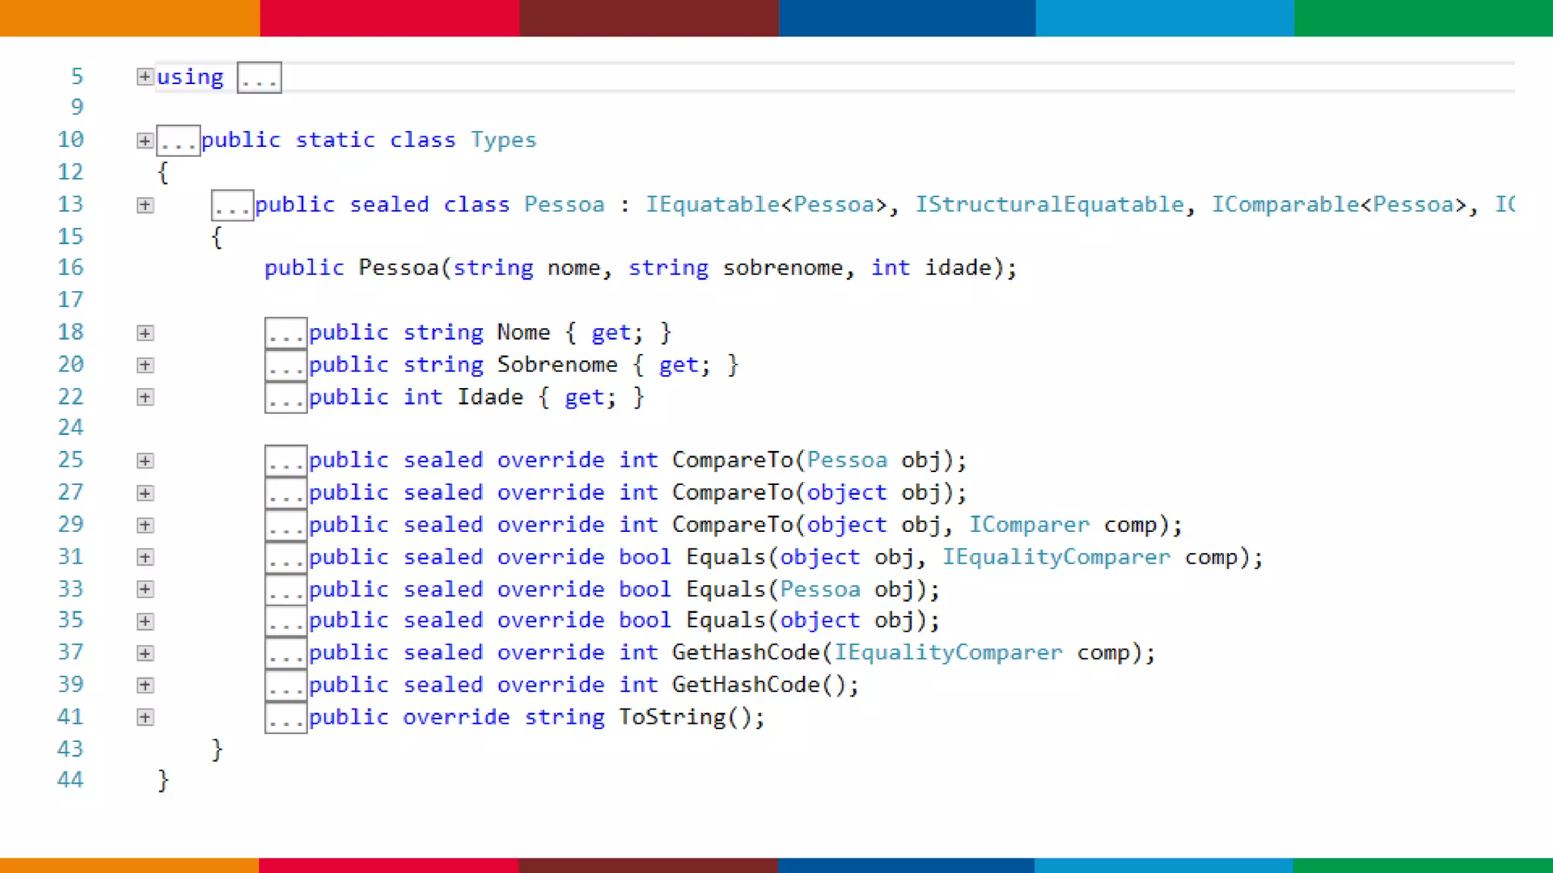
Task: Expand node for GetHashCode() line 39
Action: 145,685
